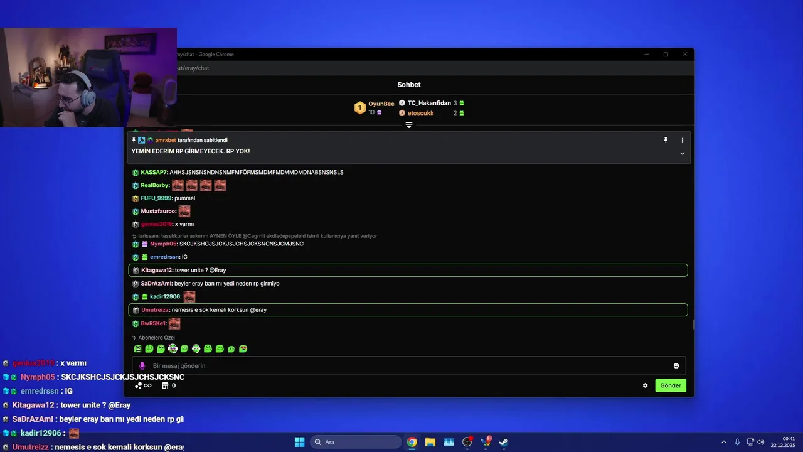Open Google Chrome from taskbar

(412, 442)
